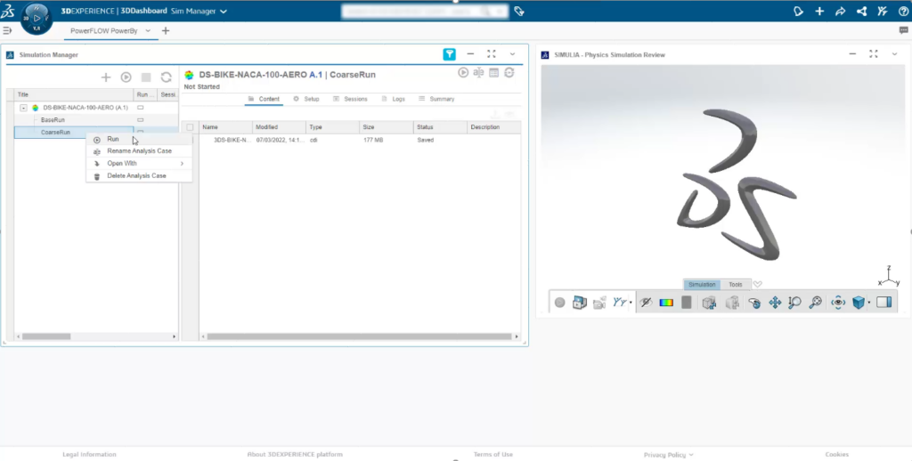Click the add (plus) icon in Simulation Manager
The width and height of the screenshot is (912, 461).
click(106, 78)
